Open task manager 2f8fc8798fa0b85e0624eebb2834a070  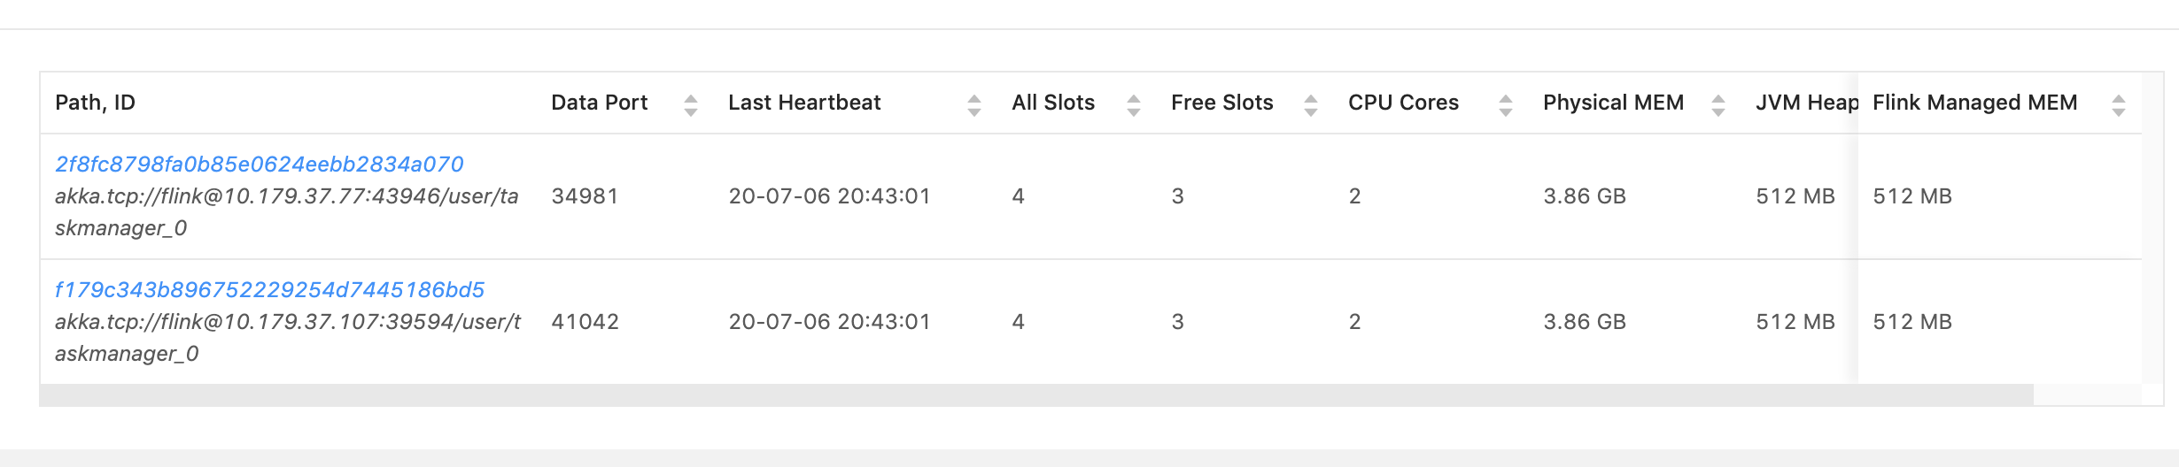click(x=259, y=165)
